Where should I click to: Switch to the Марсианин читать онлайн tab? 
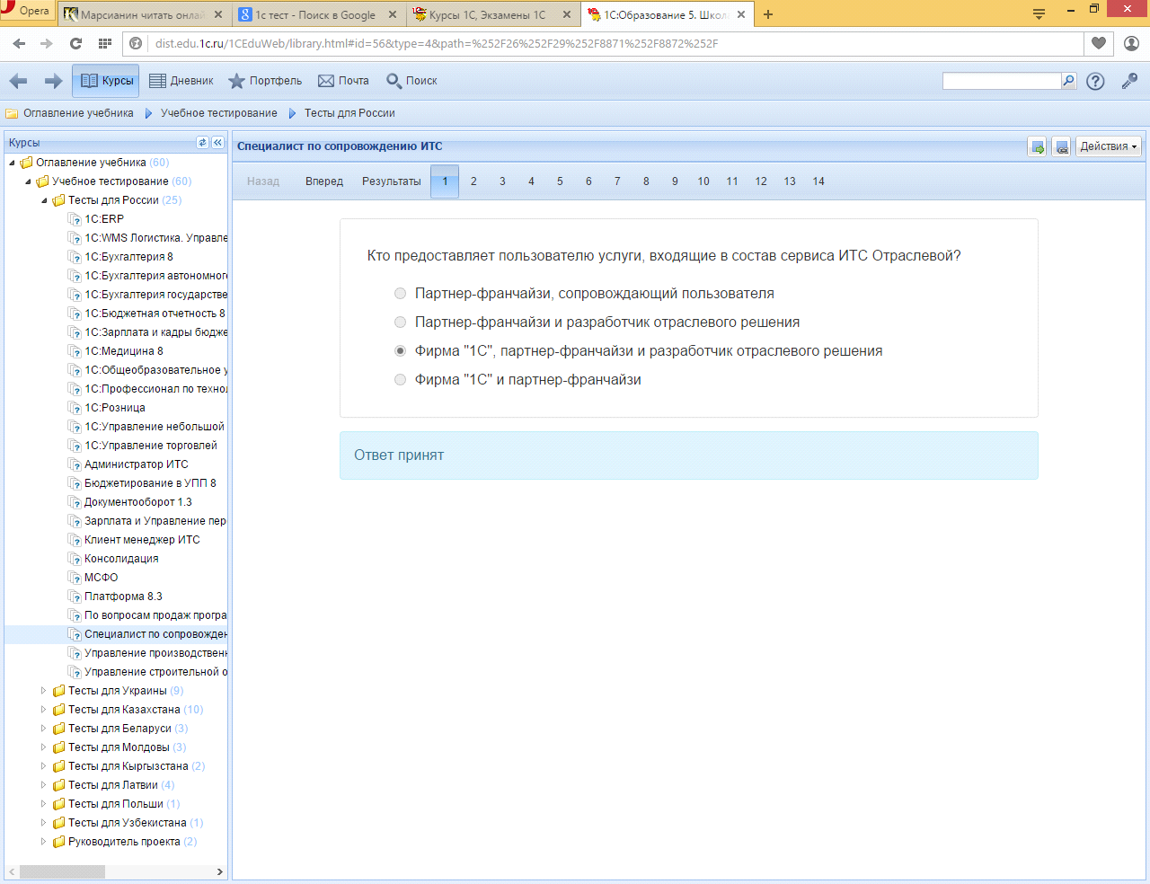point(143,14)
